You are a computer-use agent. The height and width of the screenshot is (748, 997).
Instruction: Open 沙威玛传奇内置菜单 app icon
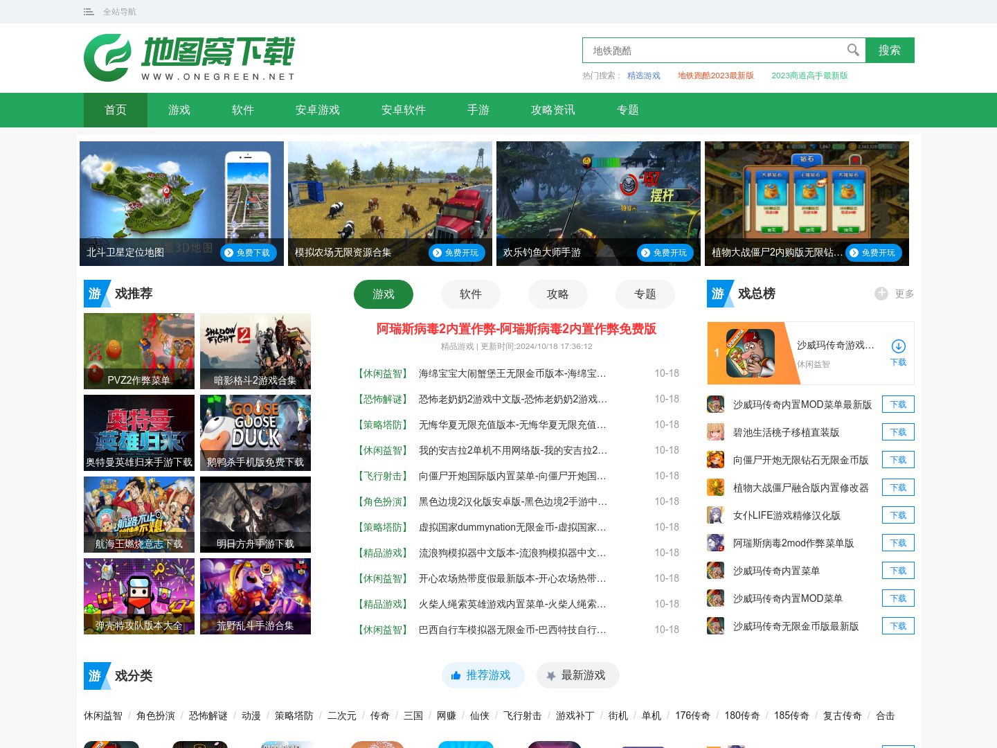715,571
